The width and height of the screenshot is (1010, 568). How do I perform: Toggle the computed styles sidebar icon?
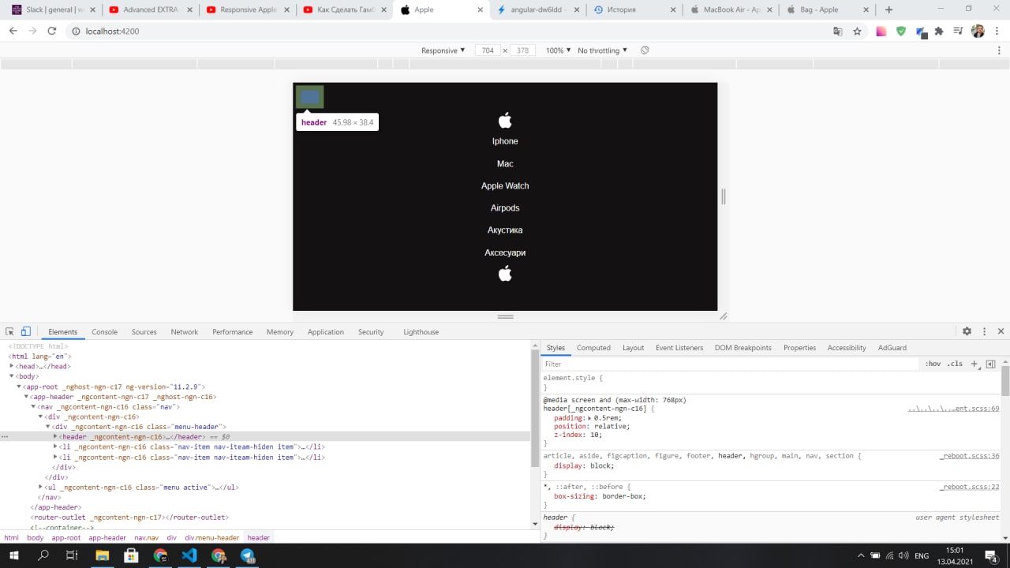click(990, 364)
